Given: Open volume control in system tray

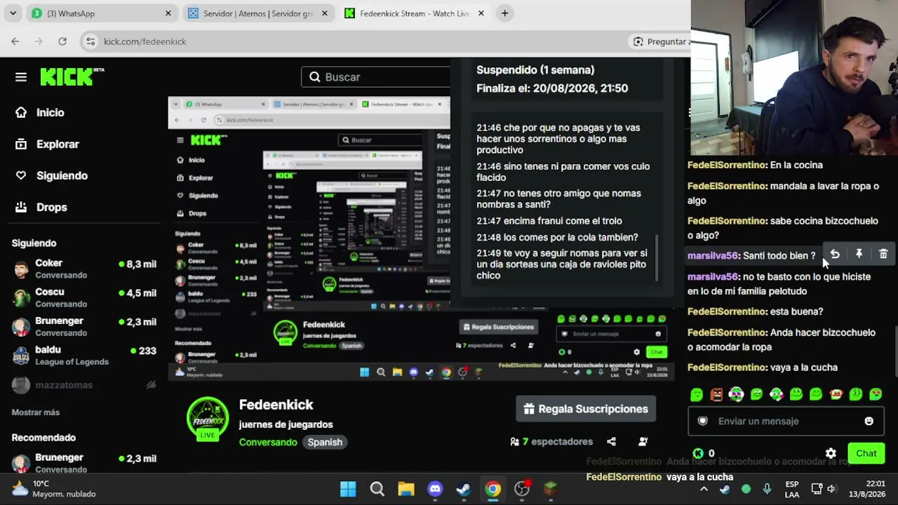Looking at the screenshot, I should coord(831,489).
